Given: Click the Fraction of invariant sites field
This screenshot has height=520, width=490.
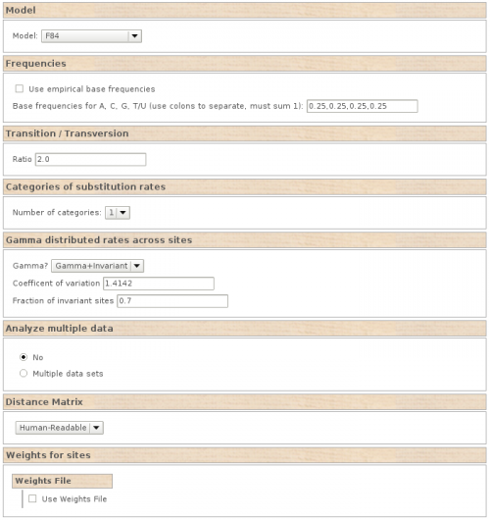Looking at the screenshot, I should (172, 301).
